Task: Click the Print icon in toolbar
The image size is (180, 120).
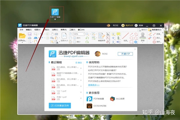Action: click(x=30, y=38)
